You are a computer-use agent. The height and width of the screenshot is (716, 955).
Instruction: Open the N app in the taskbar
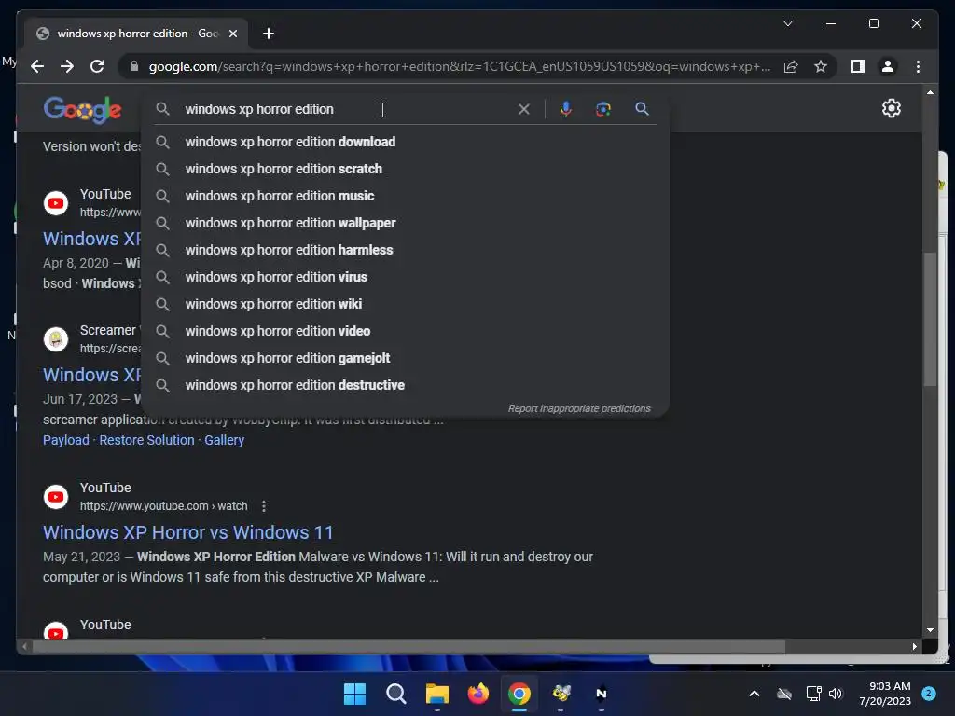pyautogui.click(x=602, y=694)
